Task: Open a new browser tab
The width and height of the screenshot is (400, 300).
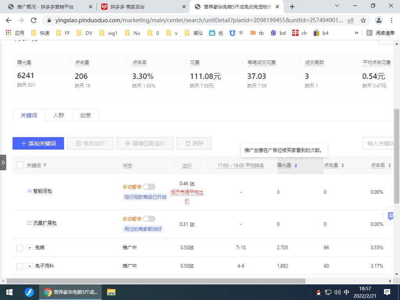Action: (x=292, y=7)
